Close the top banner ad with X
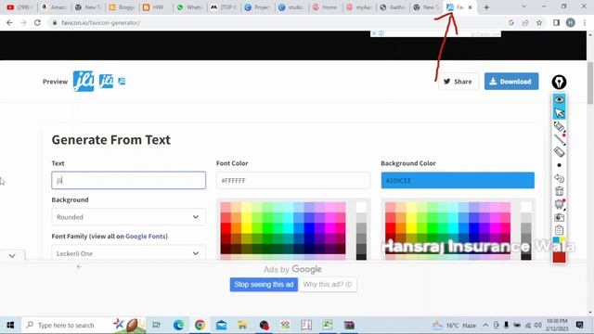594x334 pixels. point(374,33)
